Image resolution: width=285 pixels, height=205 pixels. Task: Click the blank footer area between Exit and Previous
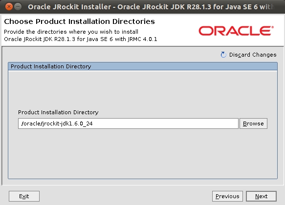pos(126,196)
